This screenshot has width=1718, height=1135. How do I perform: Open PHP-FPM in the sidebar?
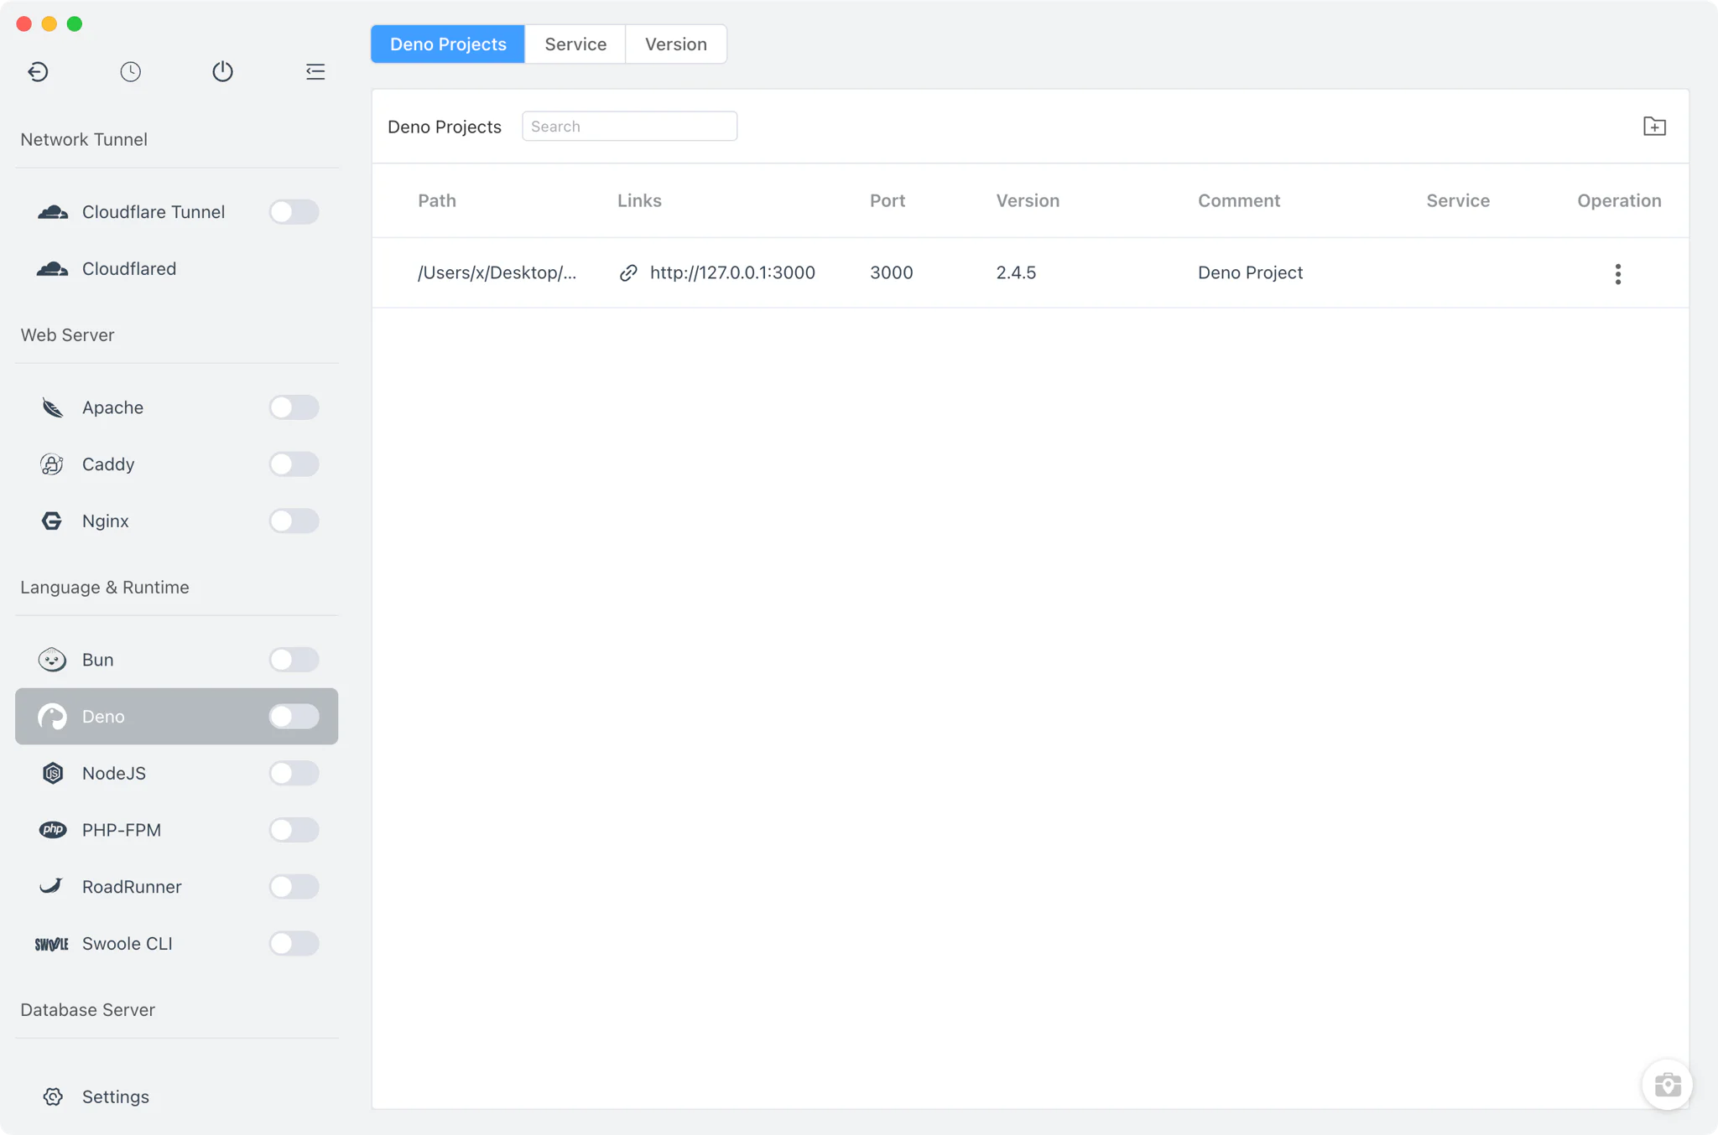tap(122, 830)
